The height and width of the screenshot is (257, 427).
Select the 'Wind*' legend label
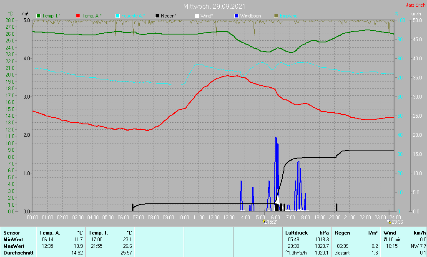coord(207,16)
